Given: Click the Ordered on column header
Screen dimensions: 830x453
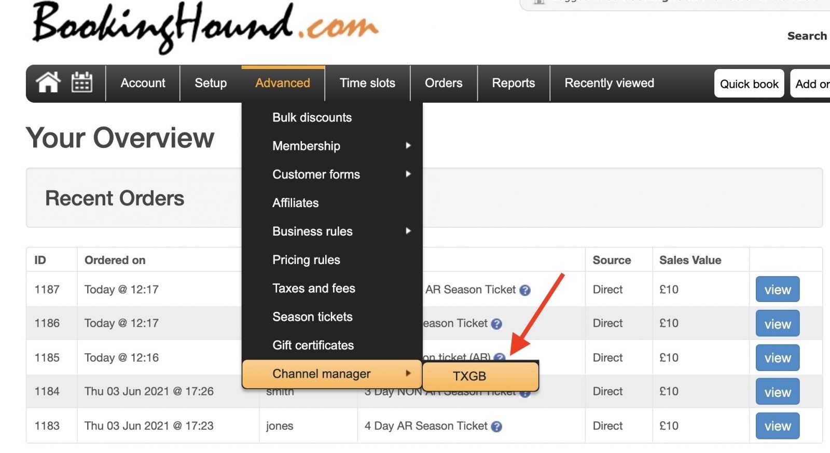Looking at the screenshot, I should 115,260.
